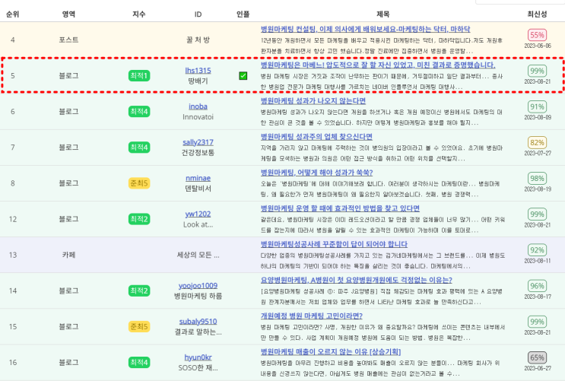Open the subaly9510 ID link
Viewport: 565px width, 381px height.
(x=198, y=321)
